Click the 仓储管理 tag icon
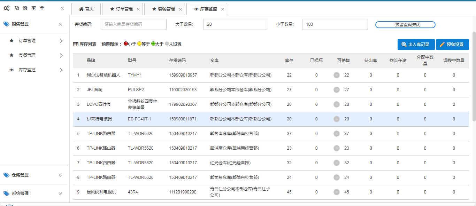476x206 pixels. click(x=6, y=175)
